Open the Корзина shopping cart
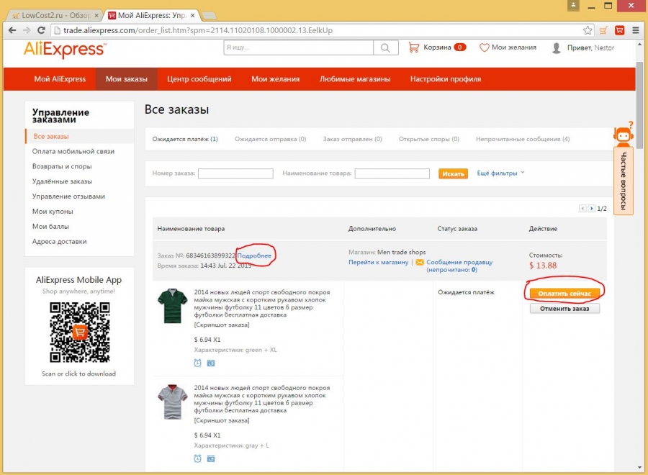This screenshot has width=648, height=475. (437, 47)
